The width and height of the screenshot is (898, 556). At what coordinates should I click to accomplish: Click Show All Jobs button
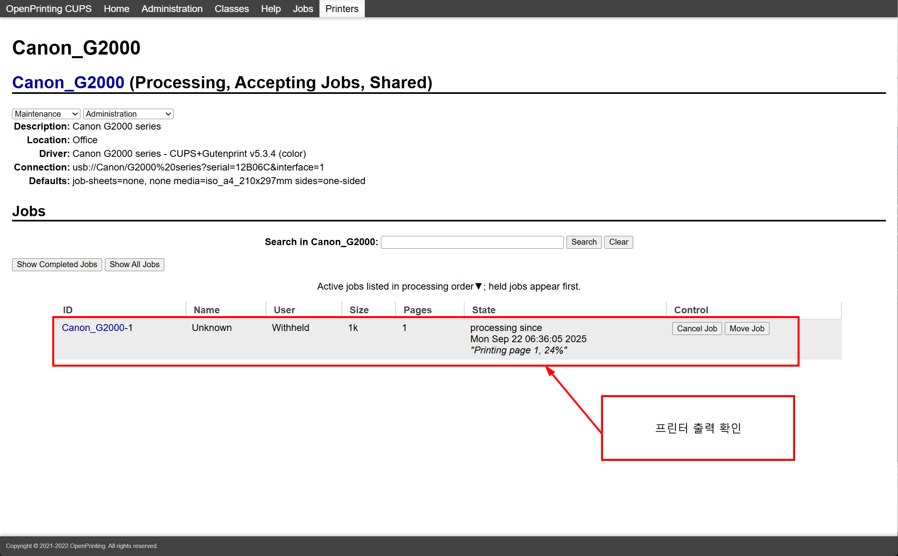coord(134,265)
